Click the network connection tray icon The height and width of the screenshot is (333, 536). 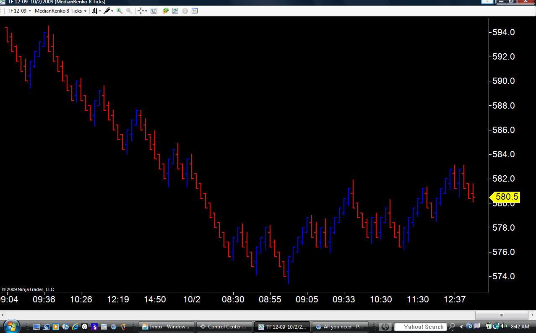[496, 326]
